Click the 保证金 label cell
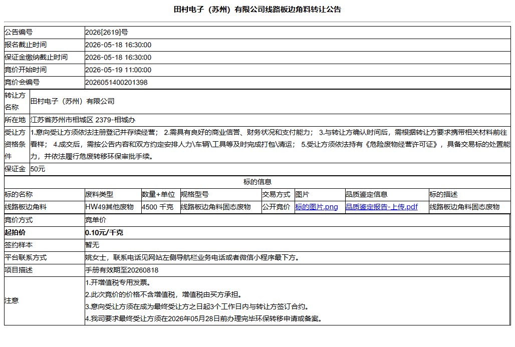 (x=17, y=169)
